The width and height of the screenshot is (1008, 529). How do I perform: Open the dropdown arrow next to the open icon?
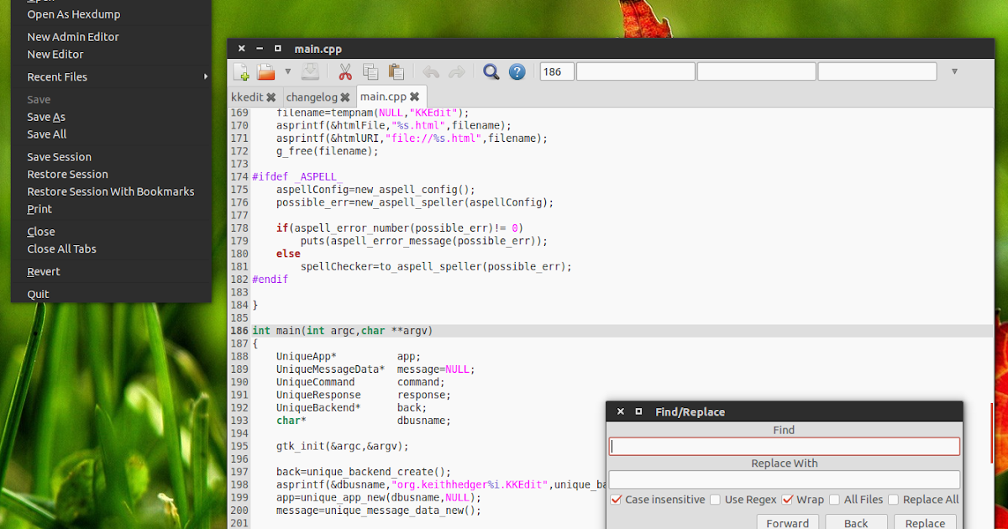pyautogui.click(x=288, y=71)
